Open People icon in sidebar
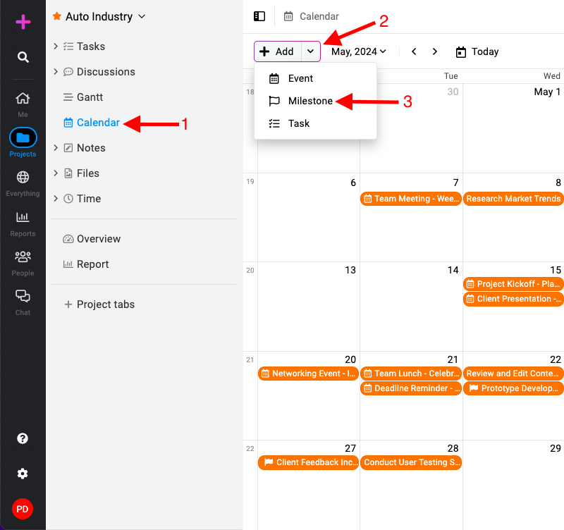Viewport: 564px width, 530px height. point(23,257)
